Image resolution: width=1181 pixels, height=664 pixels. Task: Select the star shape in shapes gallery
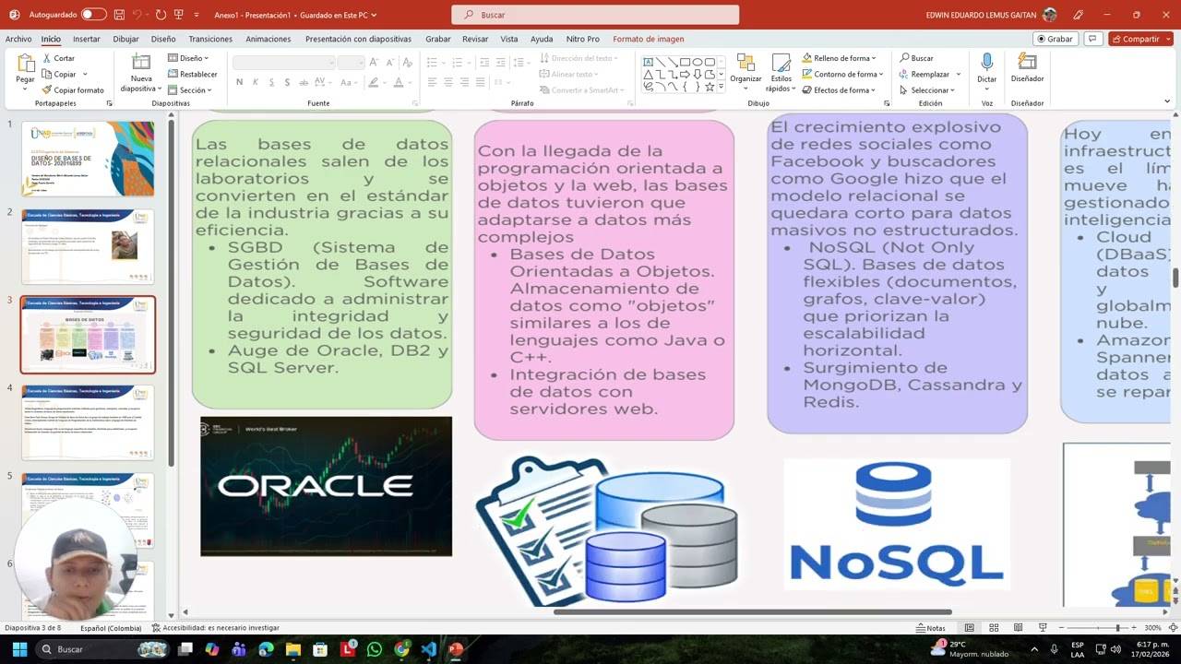pyautogui.click(x=709, y=87)
